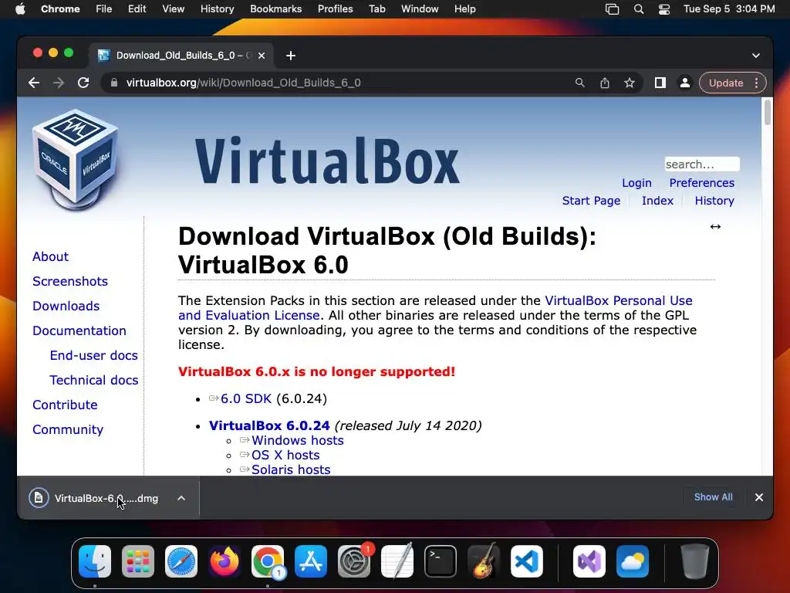Screen dimensions: 790x593
Task: Open the History wiki link
Action: click(714, 201)
